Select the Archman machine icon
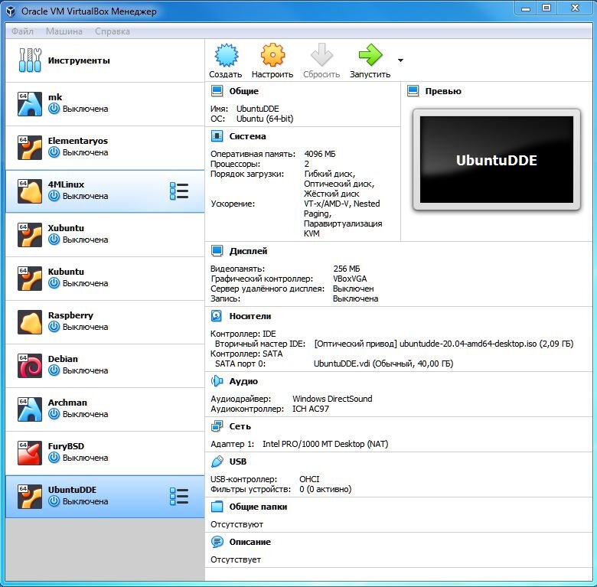Image resolution: width=597 pixels, height=587 pixels. (30, 409)
